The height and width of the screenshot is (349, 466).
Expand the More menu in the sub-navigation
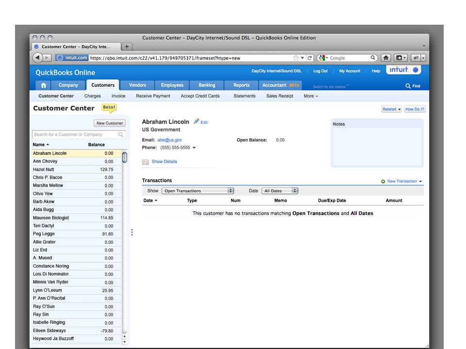[311, 96]
